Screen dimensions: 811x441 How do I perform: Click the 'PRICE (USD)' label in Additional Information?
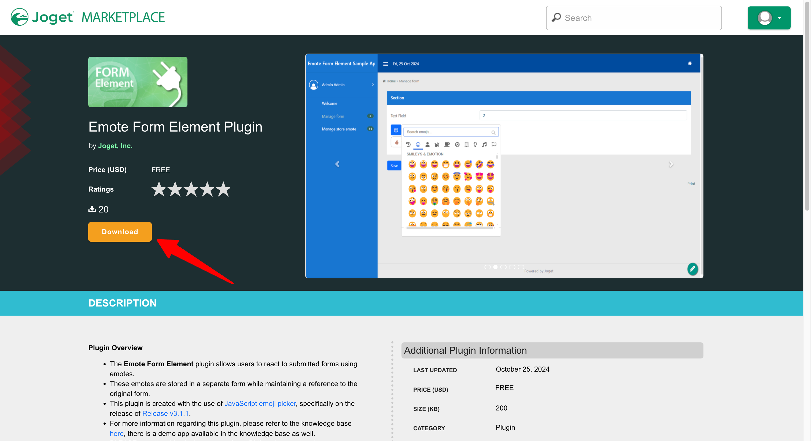click(430, 390)
